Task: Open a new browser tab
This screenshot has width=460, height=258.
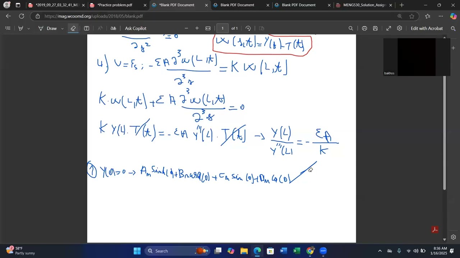Action: [402, 5]
